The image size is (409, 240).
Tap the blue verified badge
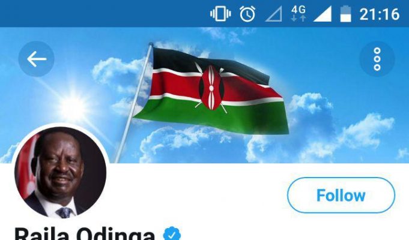pos(172,234)
